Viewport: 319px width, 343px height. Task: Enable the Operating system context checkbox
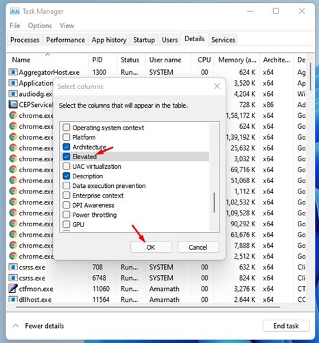point(67,128)
